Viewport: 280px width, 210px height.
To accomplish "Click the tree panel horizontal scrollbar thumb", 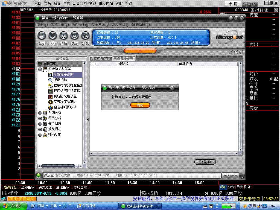I will (x=58, y=166).
